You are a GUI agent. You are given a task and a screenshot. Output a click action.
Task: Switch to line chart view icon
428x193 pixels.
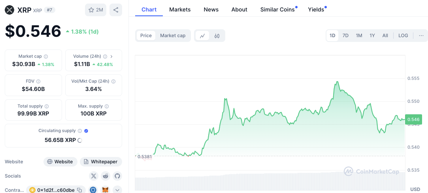pyautogui.click(x=202, y=36)
